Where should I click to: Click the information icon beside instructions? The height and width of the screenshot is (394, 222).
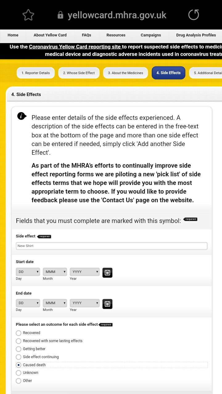click(x=22, y=116)
